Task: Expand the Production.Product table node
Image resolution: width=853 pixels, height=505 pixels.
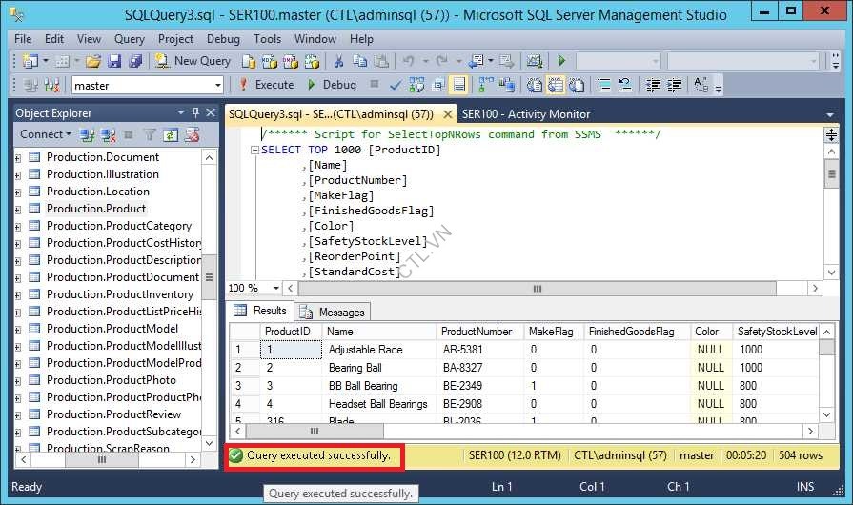Action: click(x=18, y=209)
